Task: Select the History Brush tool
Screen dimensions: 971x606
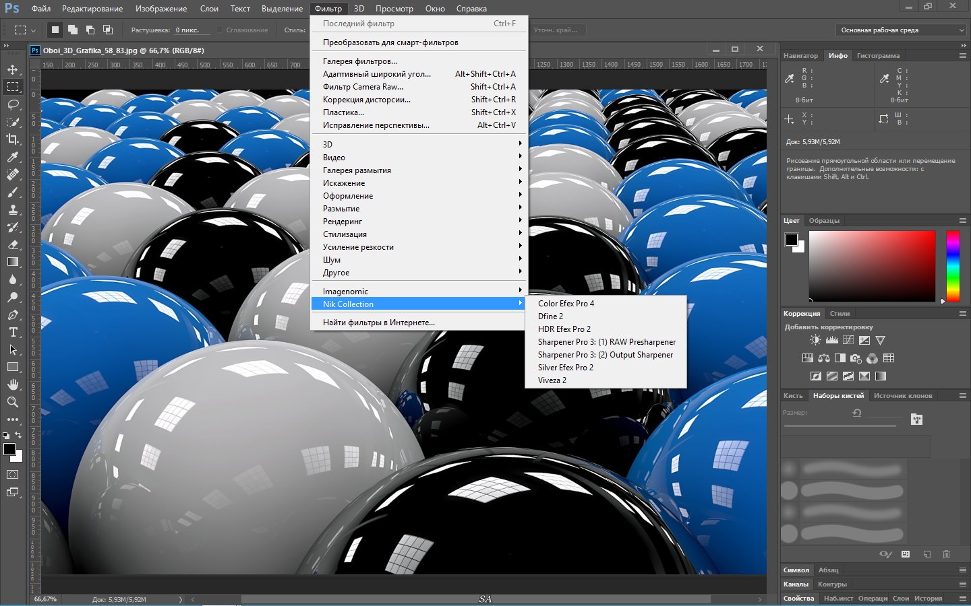Action: [x=13, y=227]
